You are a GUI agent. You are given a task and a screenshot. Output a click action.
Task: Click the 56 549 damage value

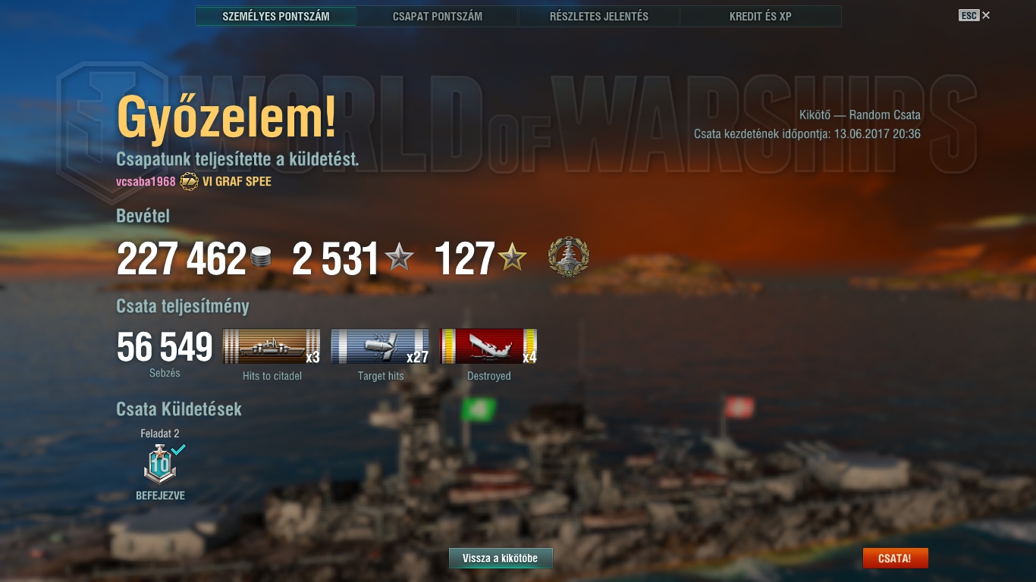coord(165,347)
